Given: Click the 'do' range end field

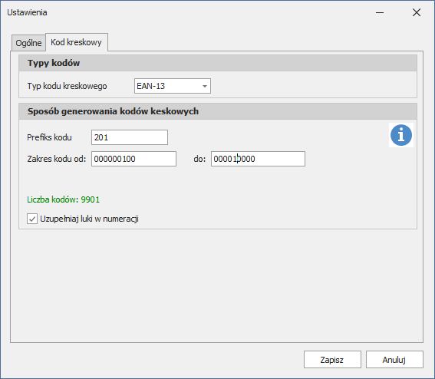Looking at the screenshot, I should coord(258,159).
